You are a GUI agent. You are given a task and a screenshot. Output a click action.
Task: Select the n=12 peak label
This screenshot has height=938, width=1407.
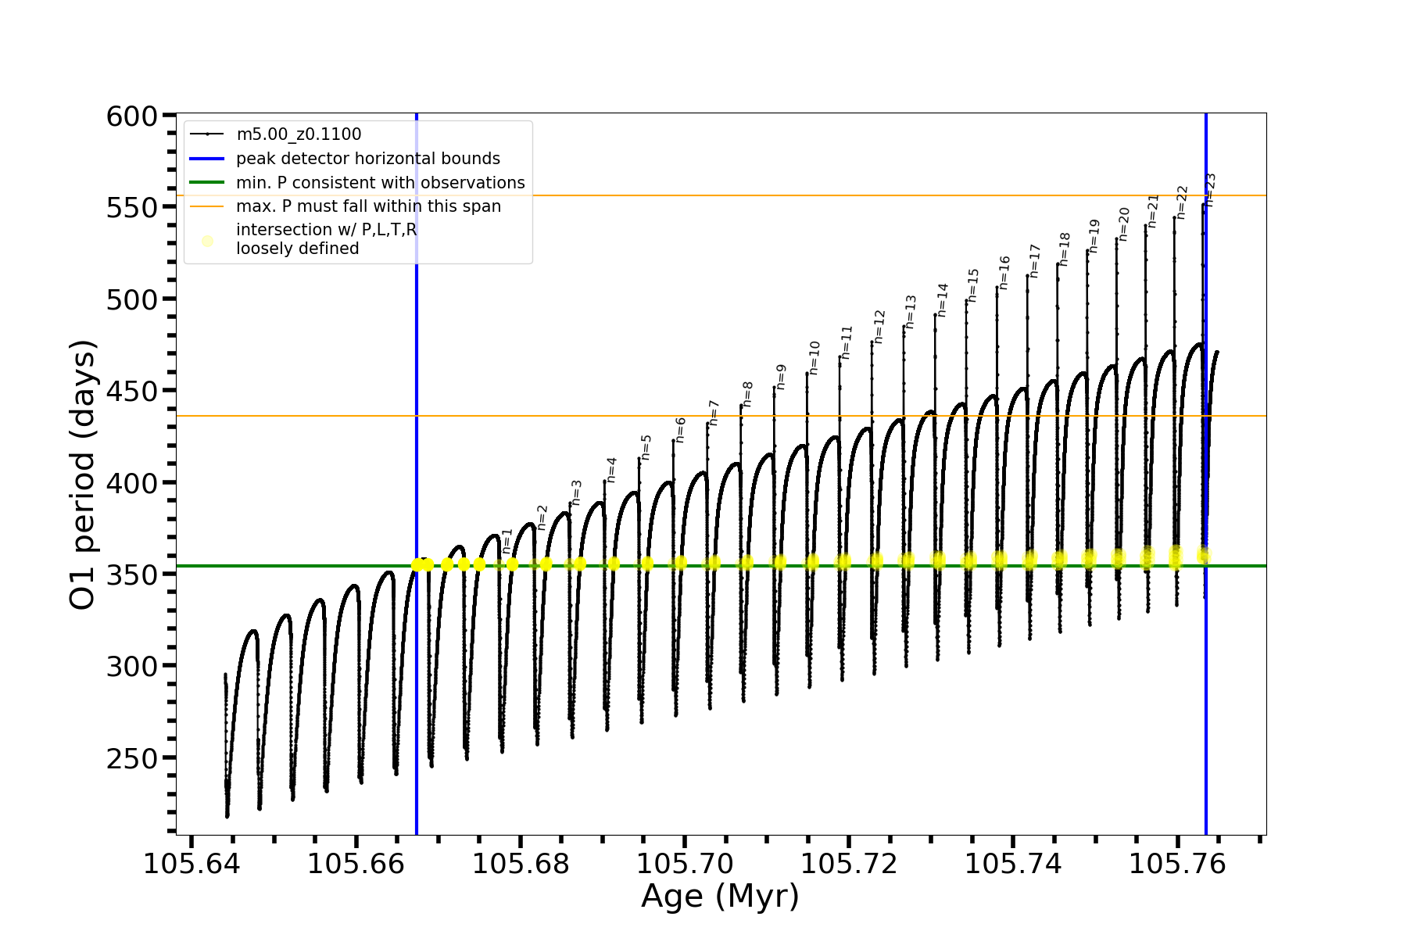[879, 327]
